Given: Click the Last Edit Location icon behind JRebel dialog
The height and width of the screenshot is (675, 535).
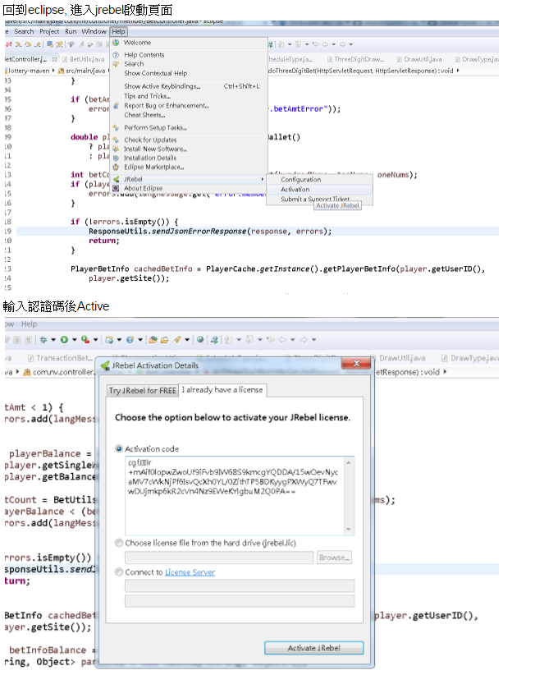Looking at the screenshot, I should point(270,340).
